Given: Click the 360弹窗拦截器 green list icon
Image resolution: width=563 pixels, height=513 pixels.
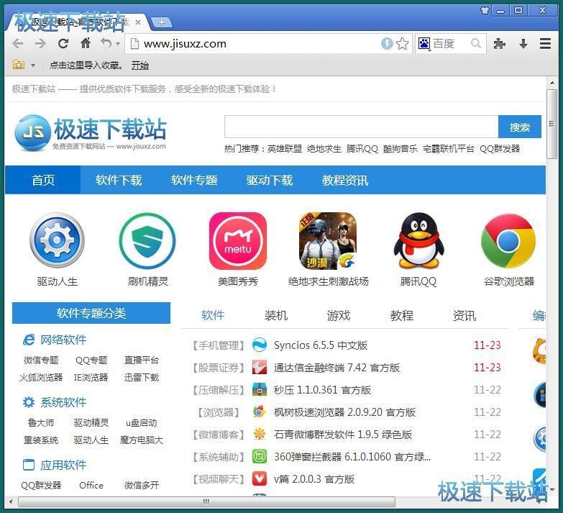Looking at the screenshot, I should click(x=260, y=457).
